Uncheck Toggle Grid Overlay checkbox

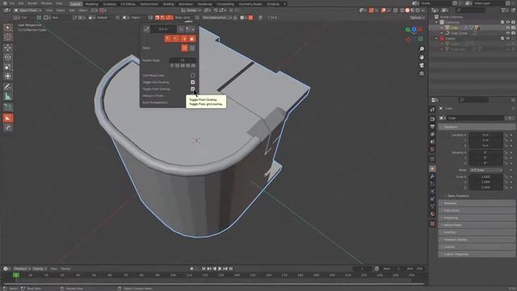click(x=192, y=82)
